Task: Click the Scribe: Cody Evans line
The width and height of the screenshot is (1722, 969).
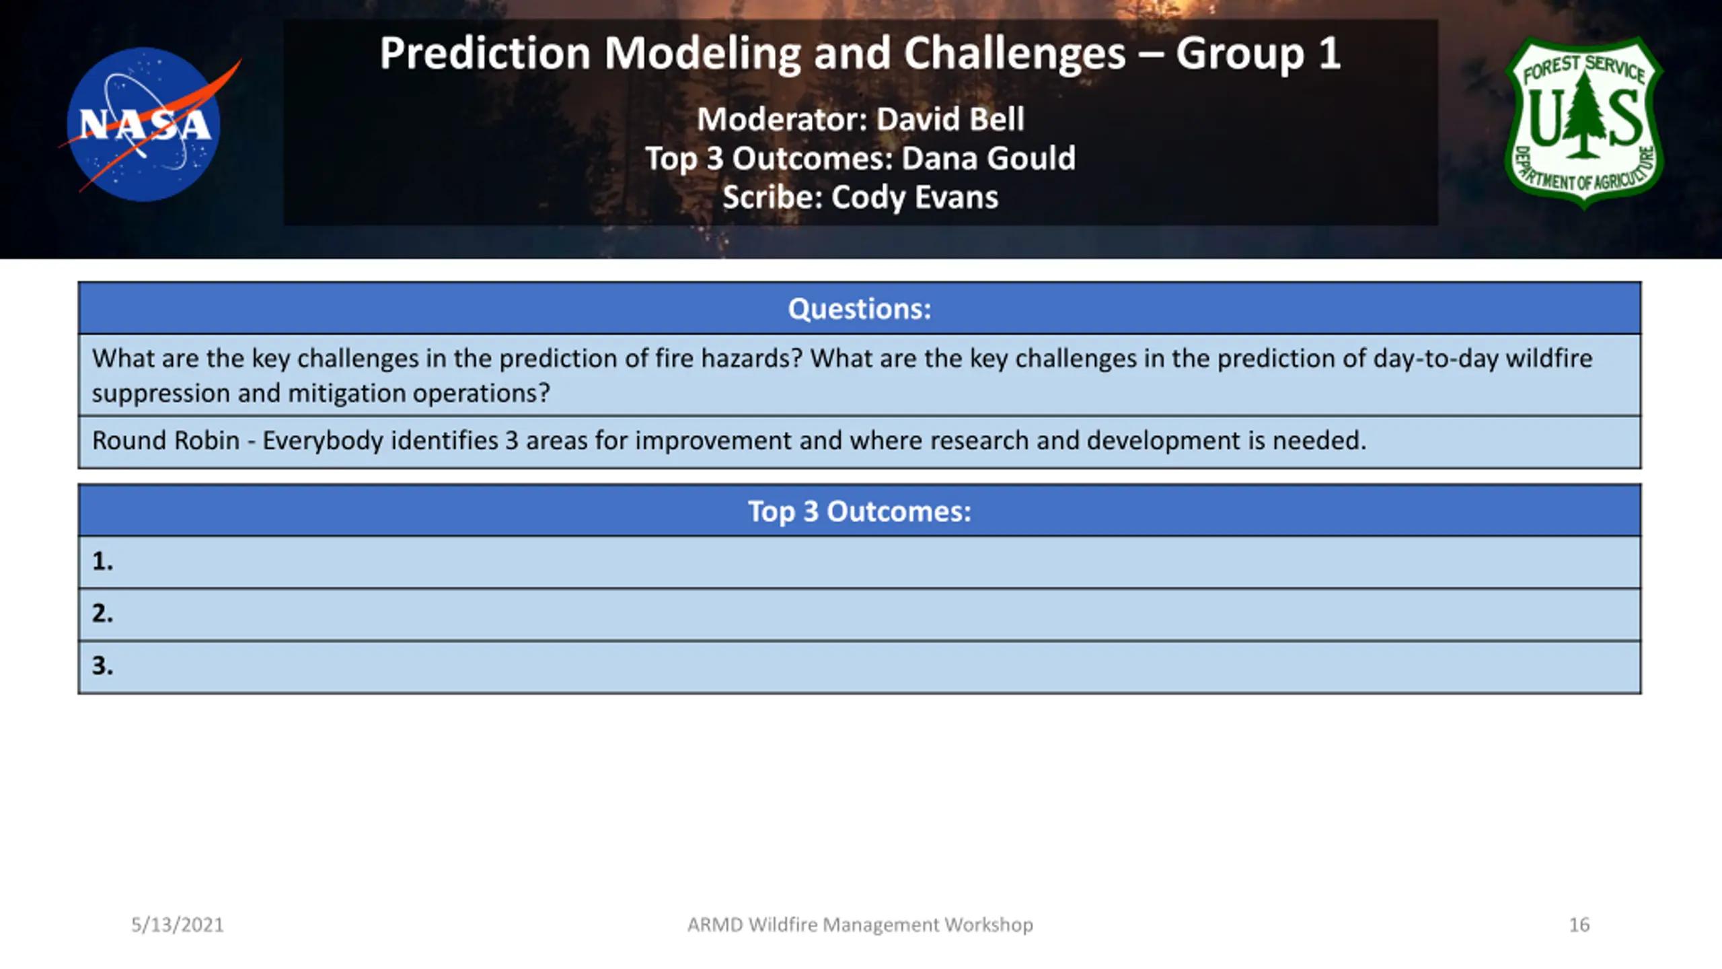Action: (860, 197)
